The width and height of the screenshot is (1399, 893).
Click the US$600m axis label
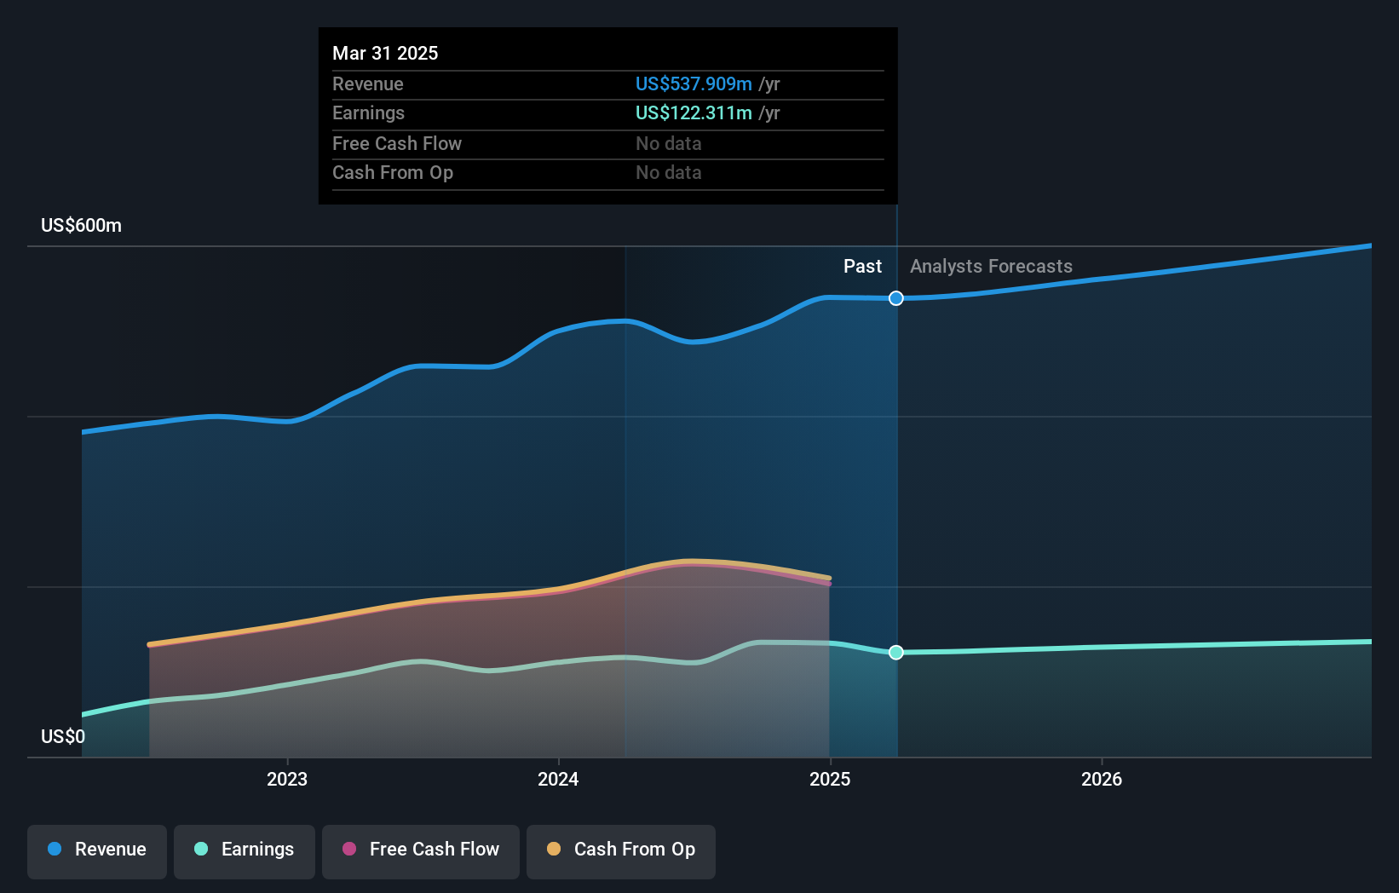[x=82, y=226]
